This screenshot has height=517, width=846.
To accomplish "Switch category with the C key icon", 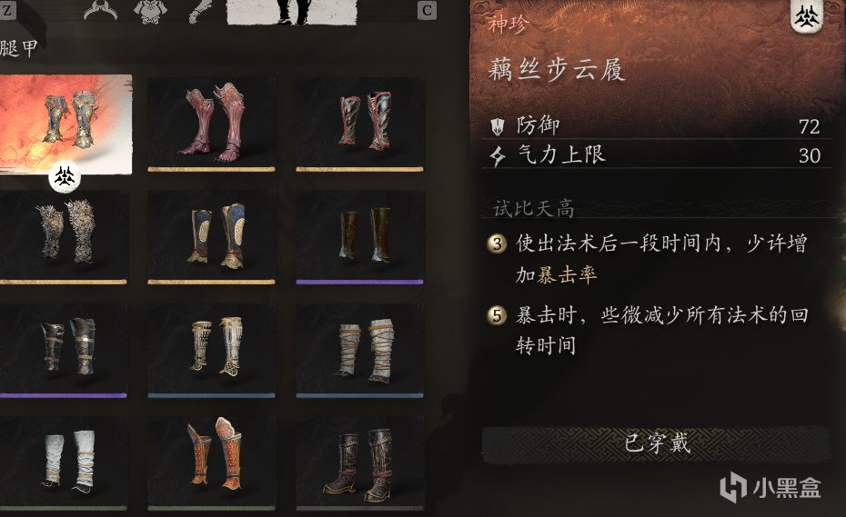I will (x=427, y=10).
